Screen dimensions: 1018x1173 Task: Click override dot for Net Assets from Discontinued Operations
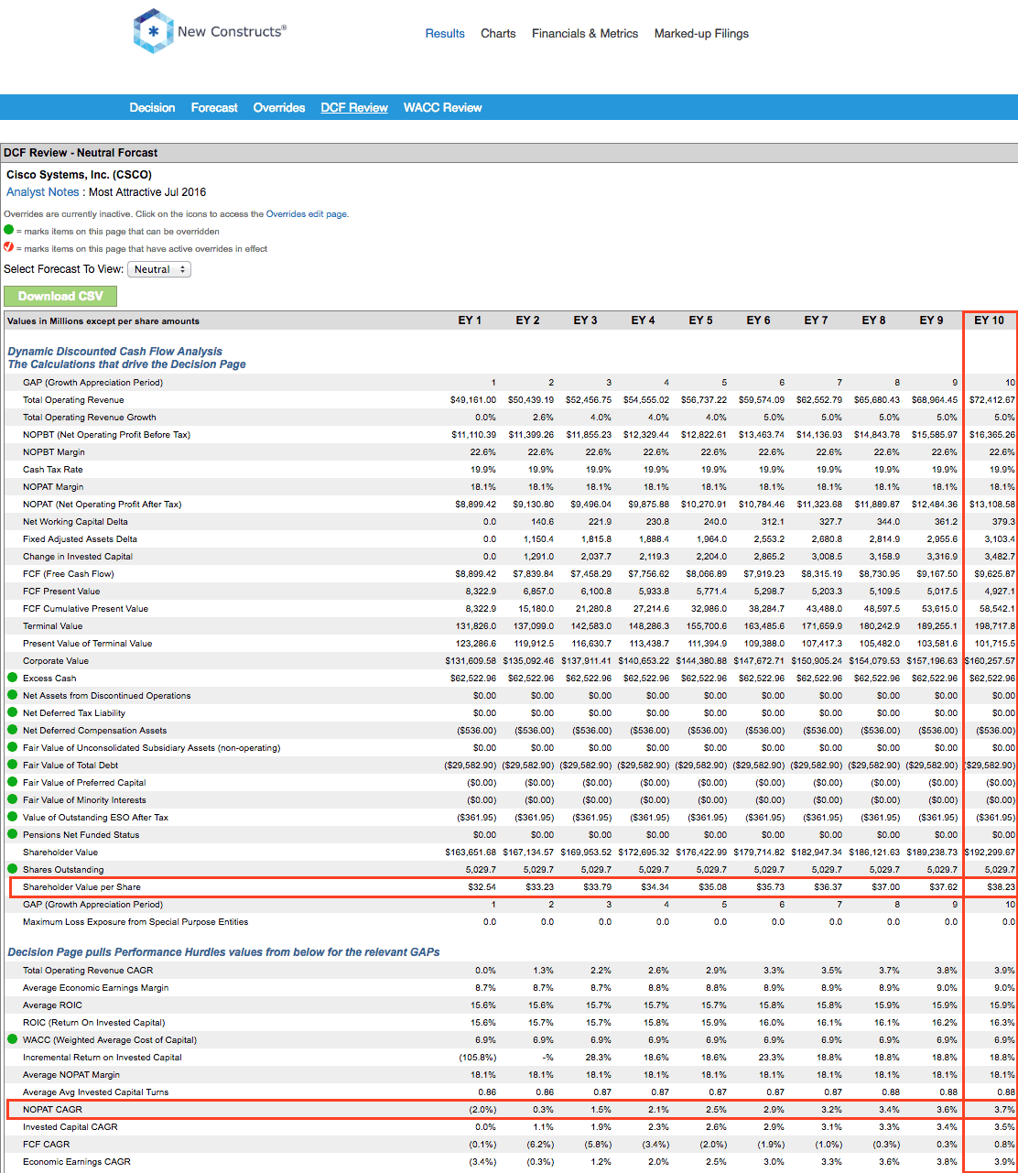[x=12, y=695]
